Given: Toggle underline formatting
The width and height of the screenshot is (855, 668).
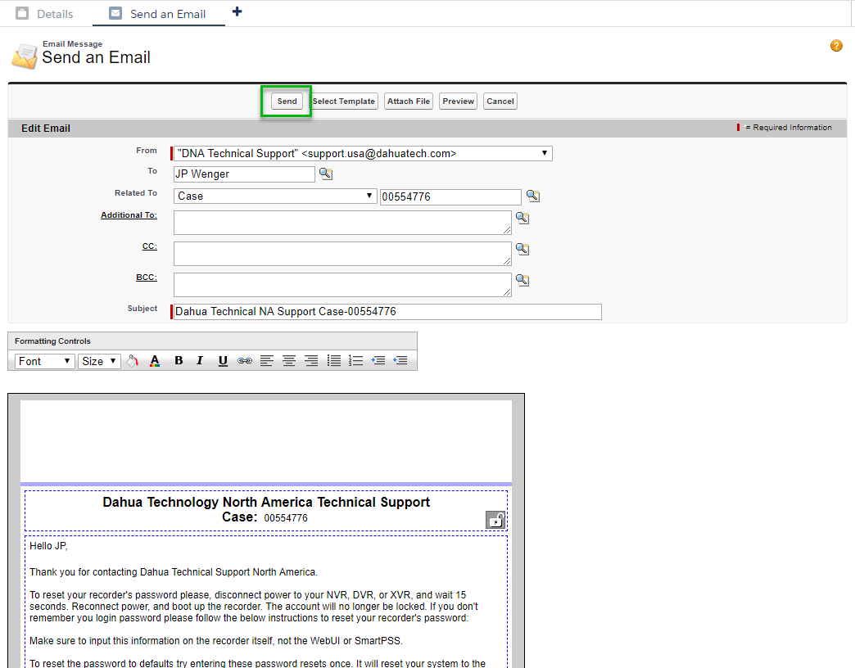Looking at the screenshot, I should tap(223, 361).
